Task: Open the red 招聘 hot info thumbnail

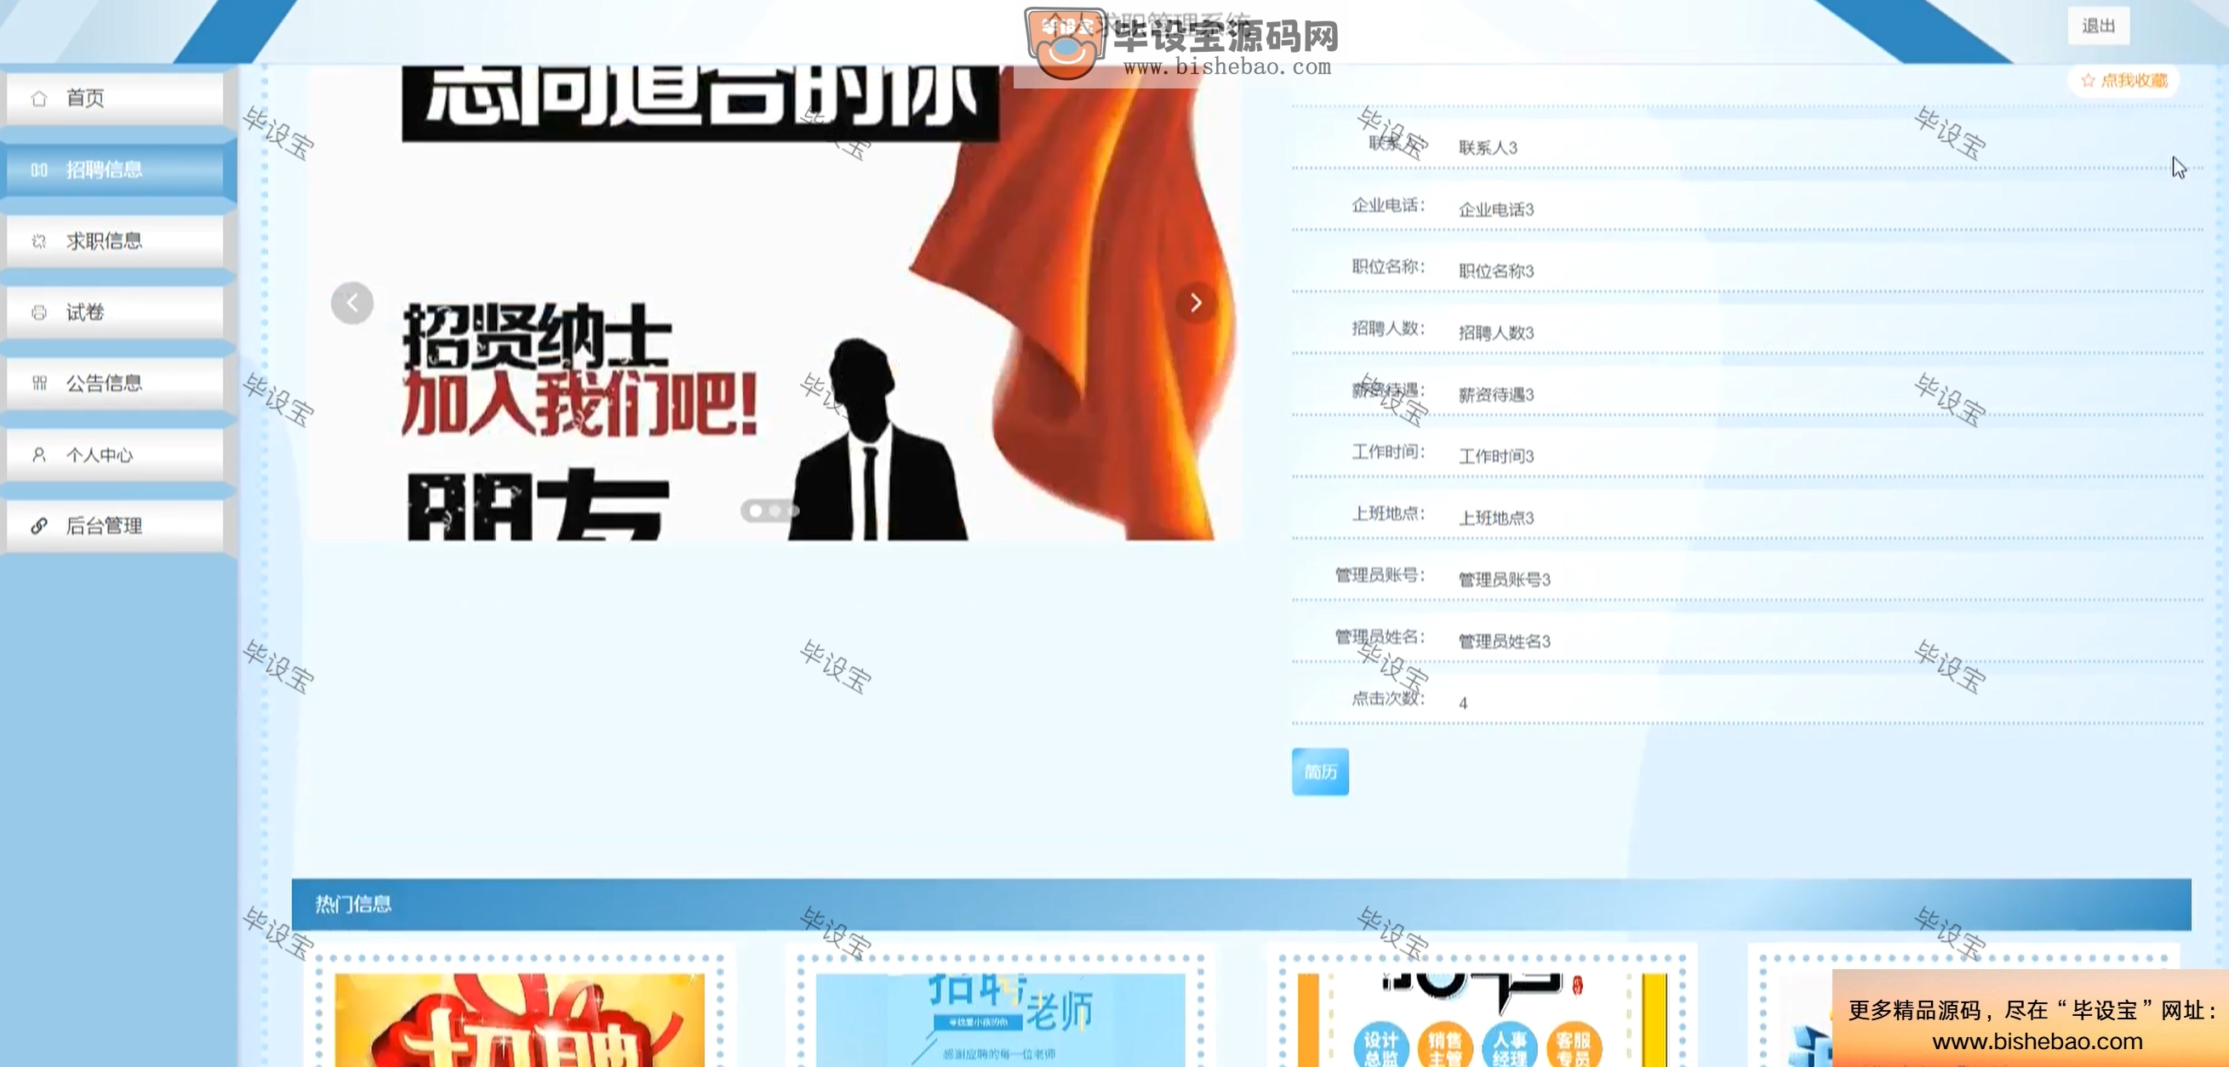Action: [519, 1019]
